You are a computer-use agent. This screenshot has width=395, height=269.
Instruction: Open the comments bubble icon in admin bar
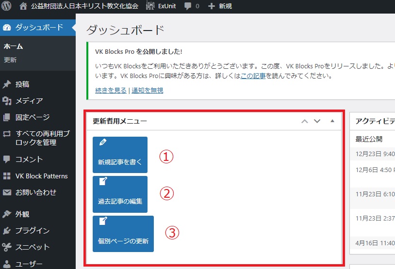pyautogui.click(x=187, y=6)
